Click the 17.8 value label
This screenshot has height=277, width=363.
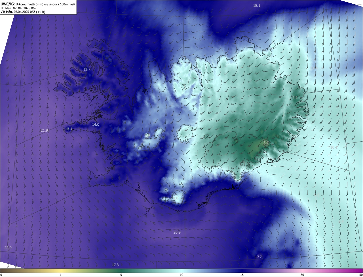pos(115,265)
